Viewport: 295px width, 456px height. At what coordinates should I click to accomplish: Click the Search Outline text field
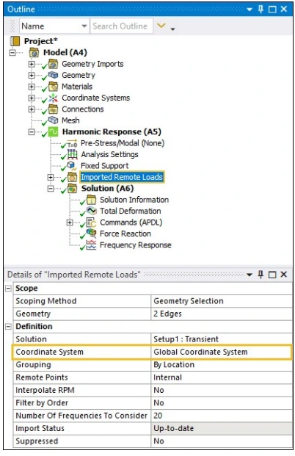122,26
